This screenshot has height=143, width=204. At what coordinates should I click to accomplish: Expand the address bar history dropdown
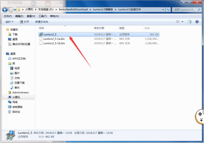pos(163,10)
